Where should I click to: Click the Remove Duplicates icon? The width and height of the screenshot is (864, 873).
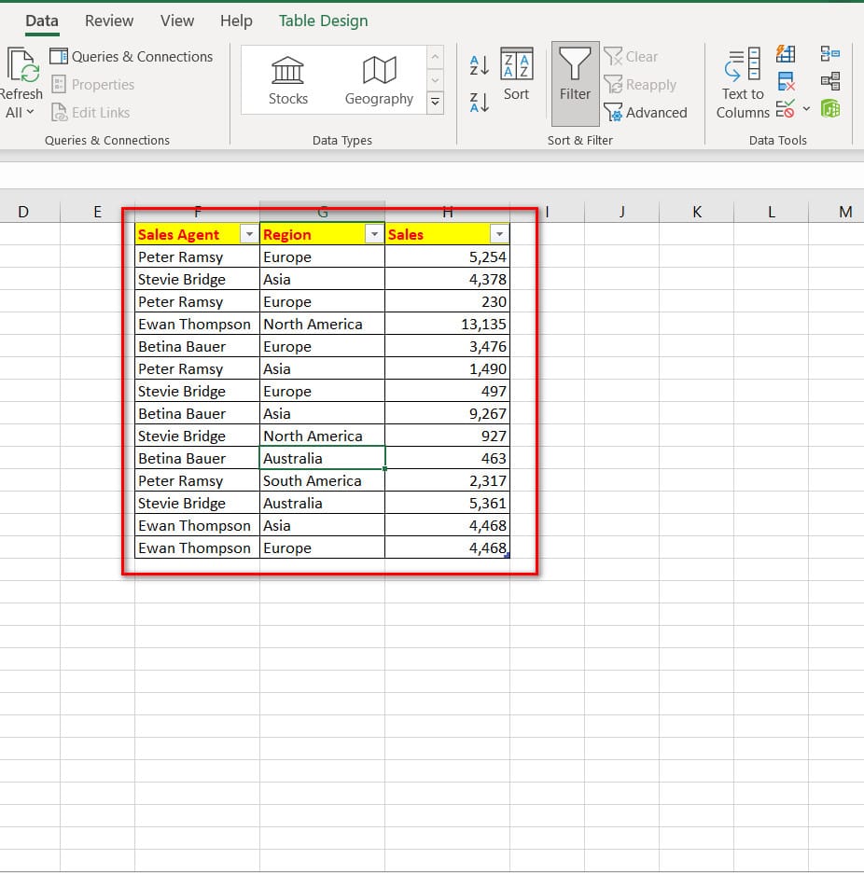tap(786, 82)
